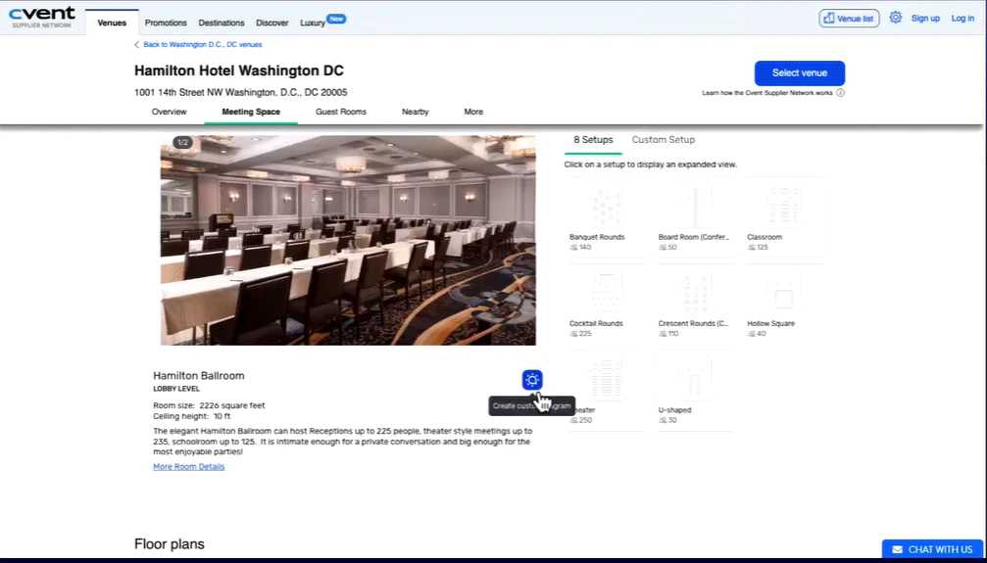This screenshot has height=563, width=987.
Task: Switch to the Overview tab
Action: point(169,112)
